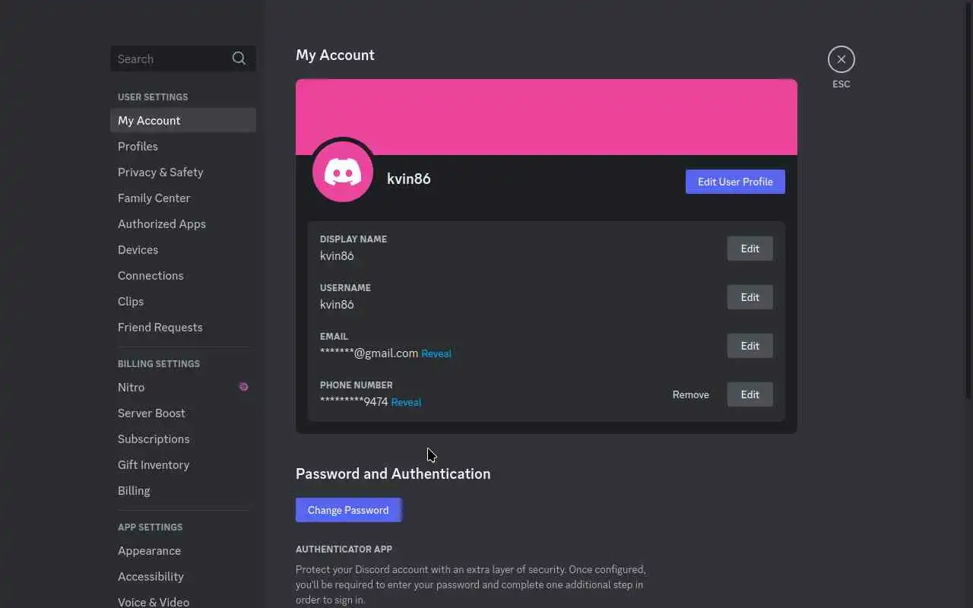Open Subscriptions settings
Image resolution: width=973 pixels, height=608 pixels.
click(x=182, y=439)
